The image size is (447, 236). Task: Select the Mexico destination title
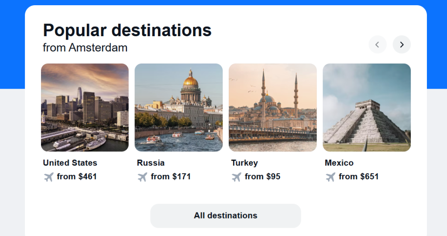pos(339,163)
